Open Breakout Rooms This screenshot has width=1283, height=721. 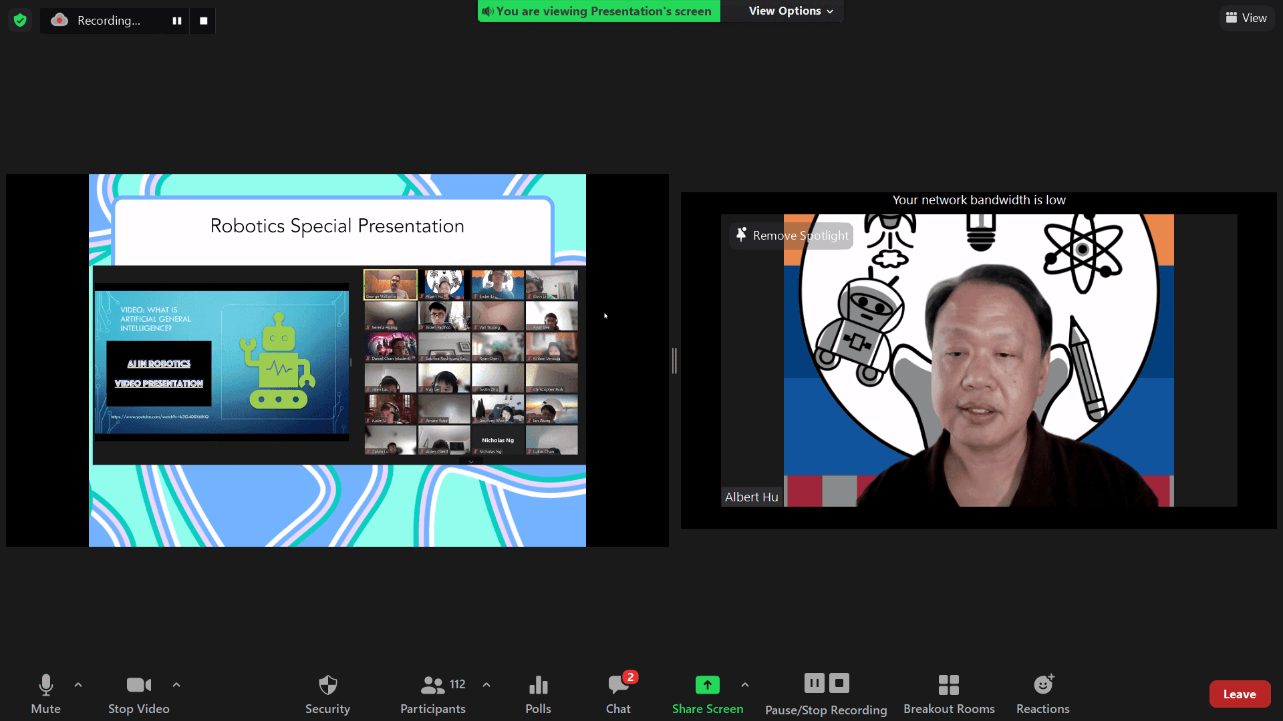(949, 694)
